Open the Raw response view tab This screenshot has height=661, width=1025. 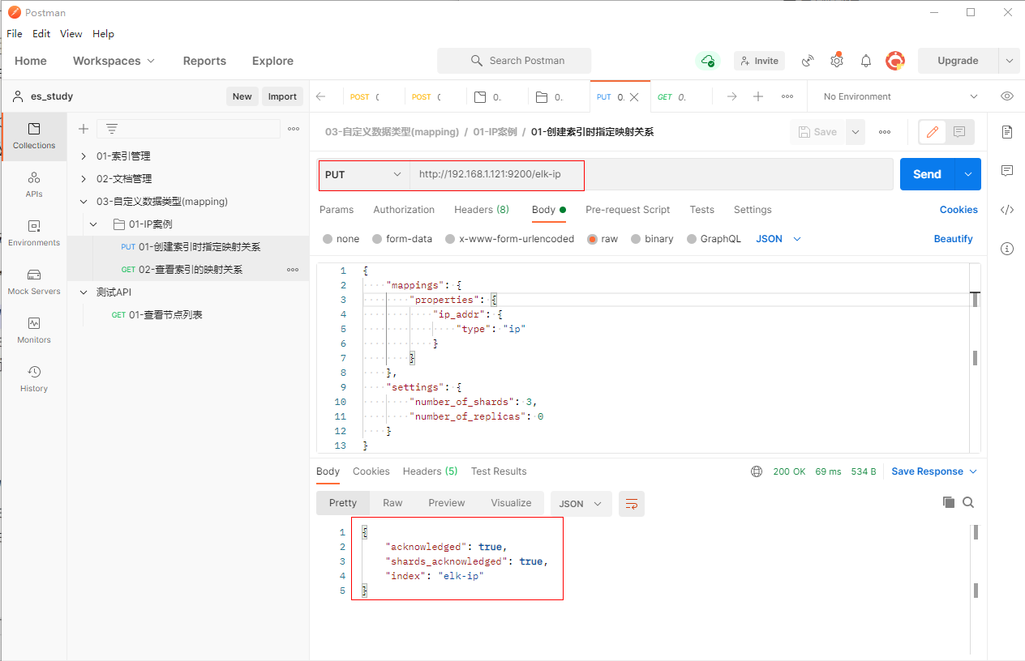pyautogui.click(x=392, y=503)
